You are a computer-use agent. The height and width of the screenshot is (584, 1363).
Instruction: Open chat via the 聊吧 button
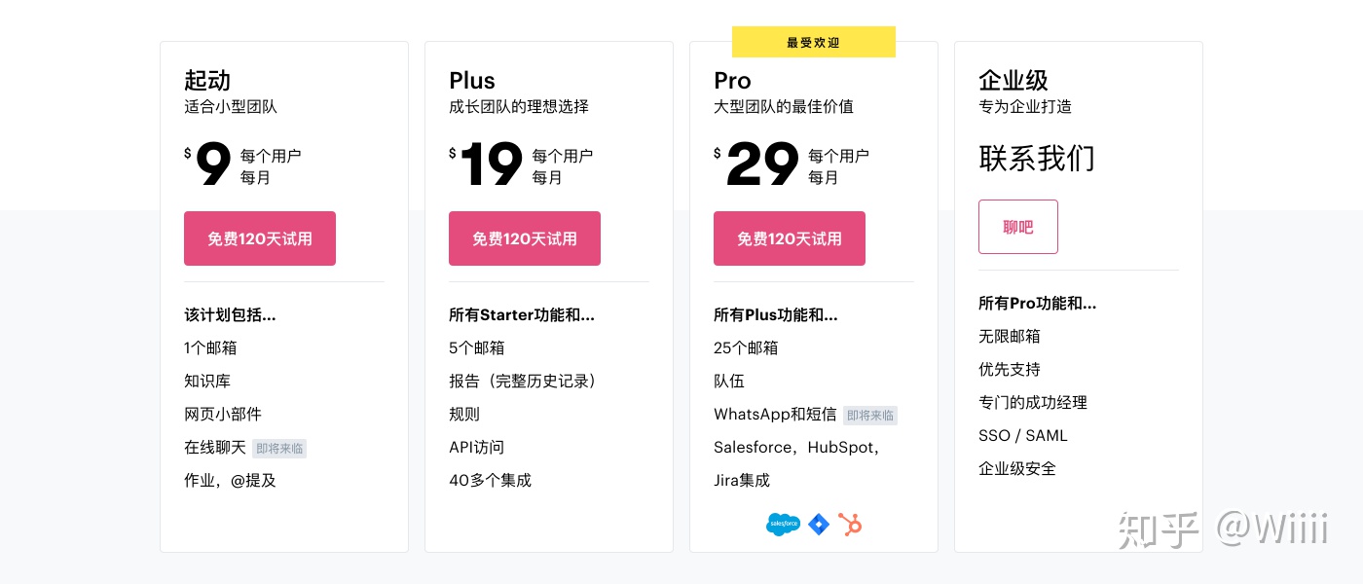(1018, 227)
